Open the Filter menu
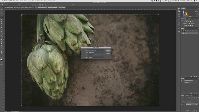This screenshot has width=199, height=112. pos(38,1)
